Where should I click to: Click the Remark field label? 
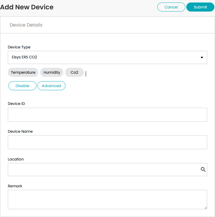tap(15, 186)
